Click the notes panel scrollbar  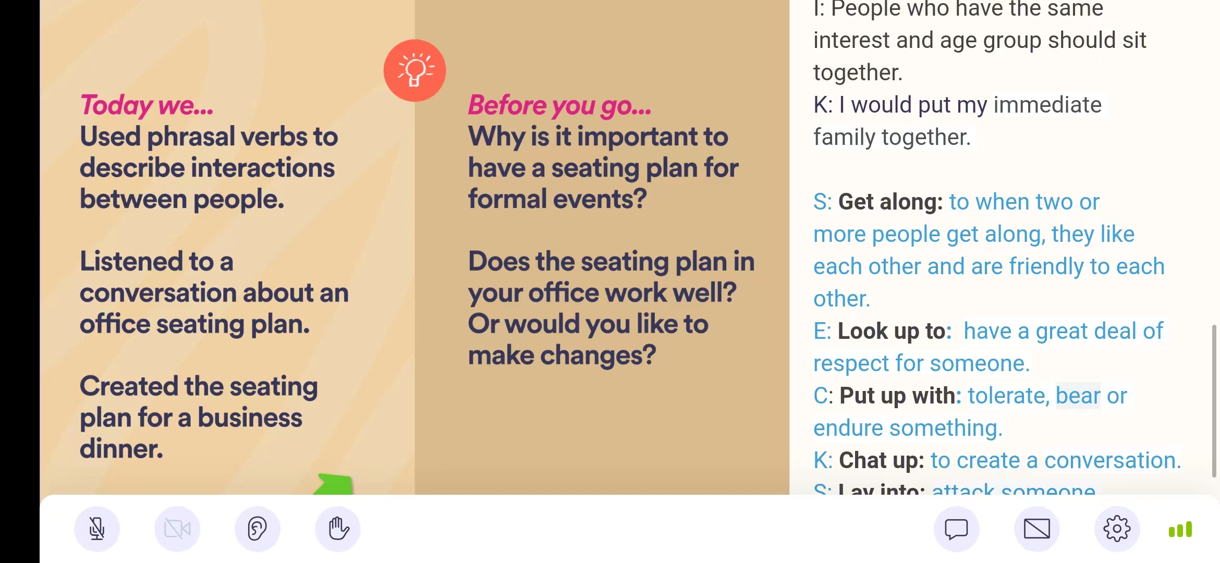point(1214,400)
